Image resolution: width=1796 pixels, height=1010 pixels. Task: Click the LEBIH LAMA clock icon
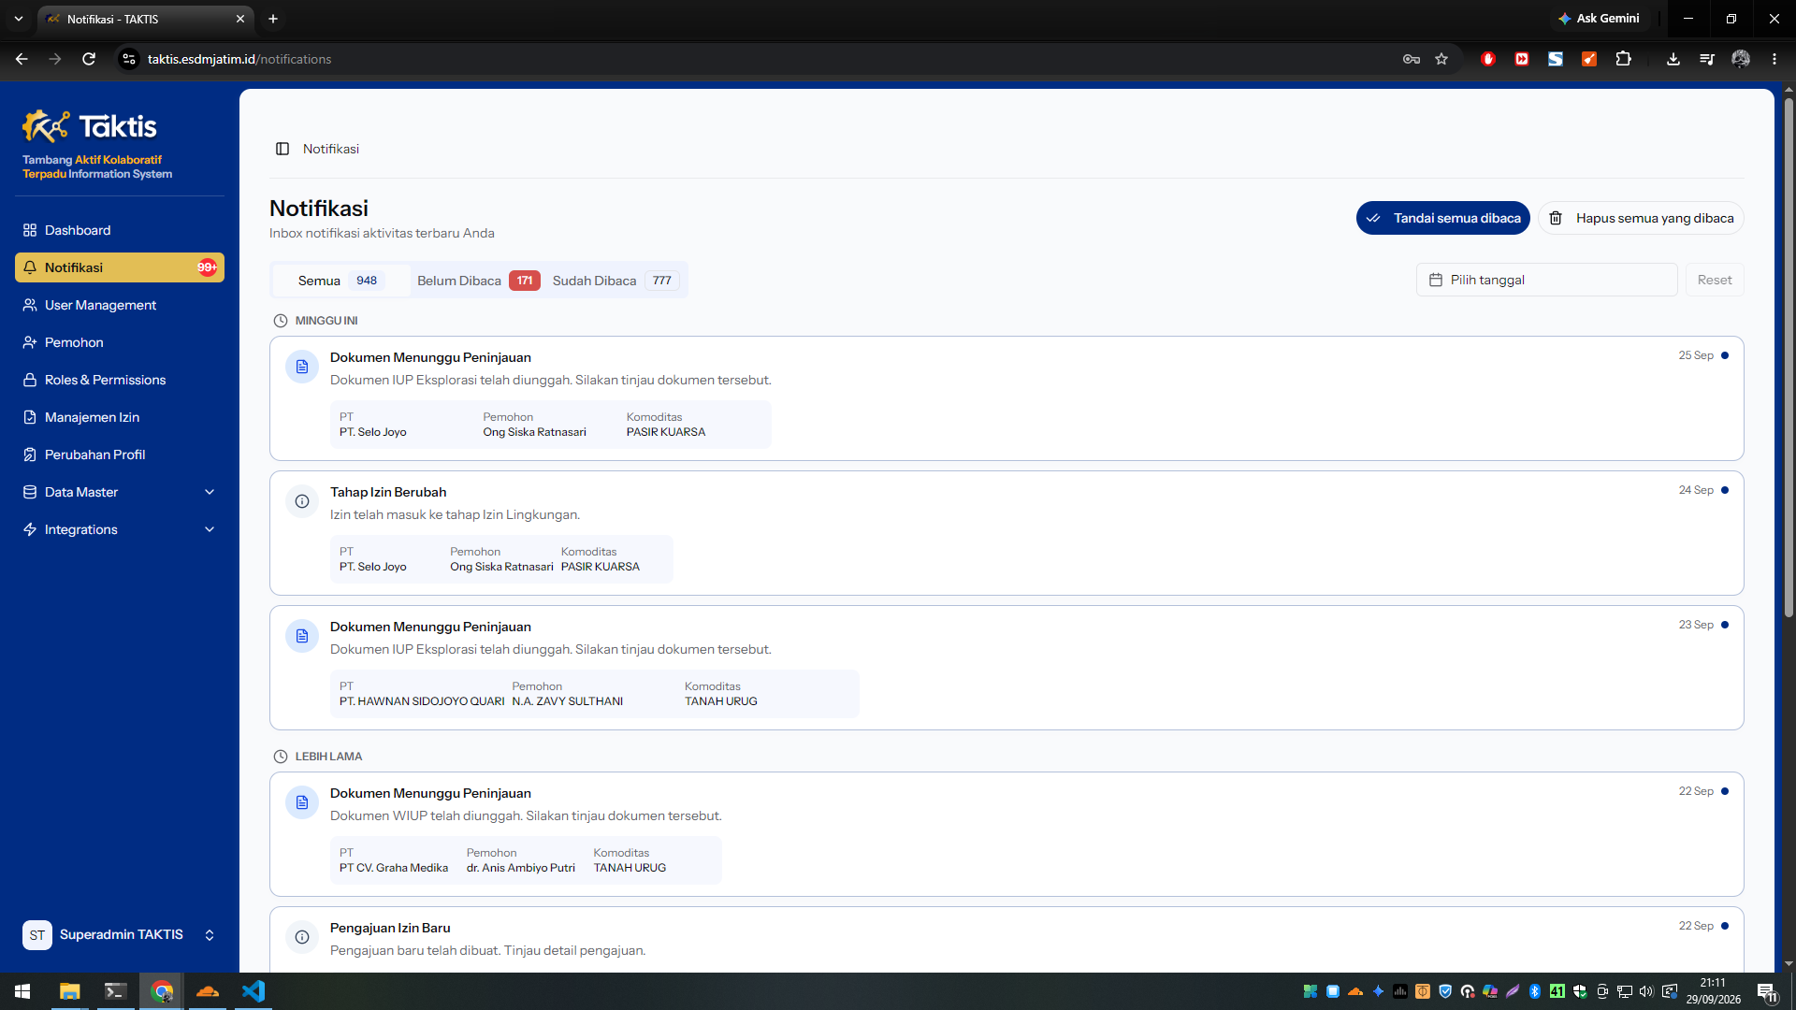(x=280, y=757)
